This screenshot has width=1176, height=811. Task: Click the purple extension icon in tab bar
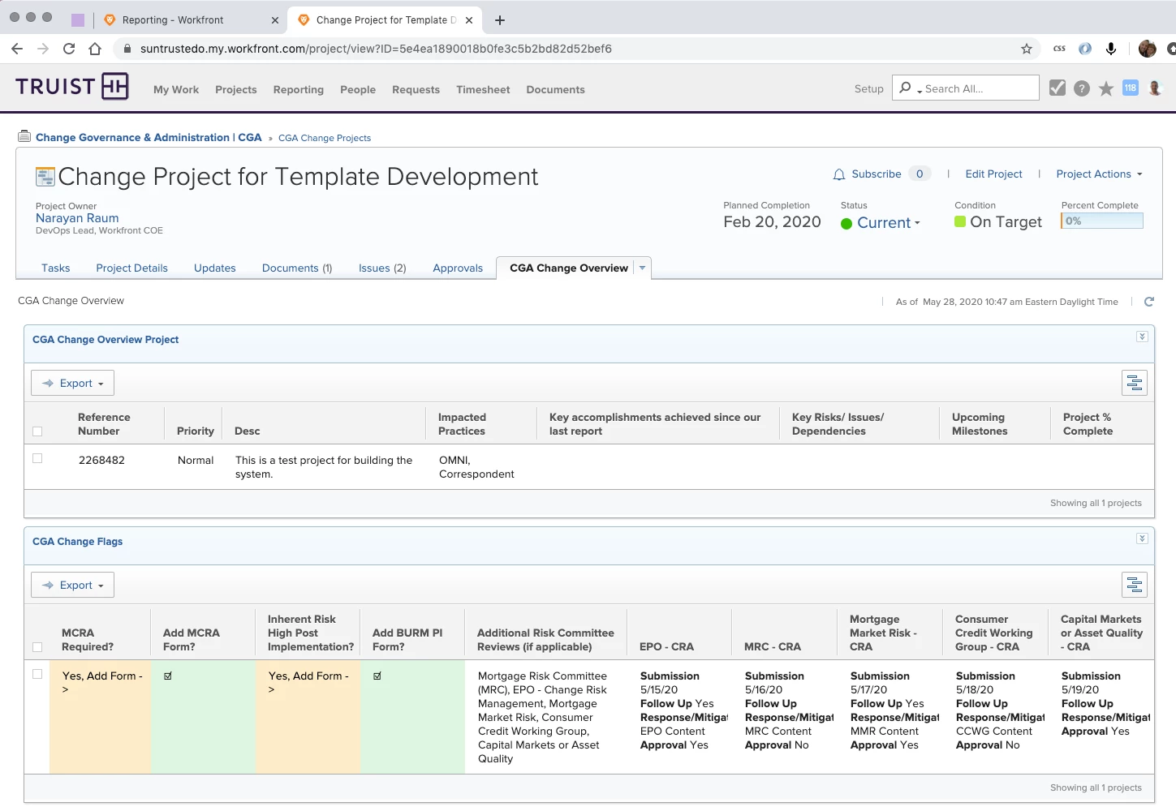pyautogui.click(x=78, y=20)
